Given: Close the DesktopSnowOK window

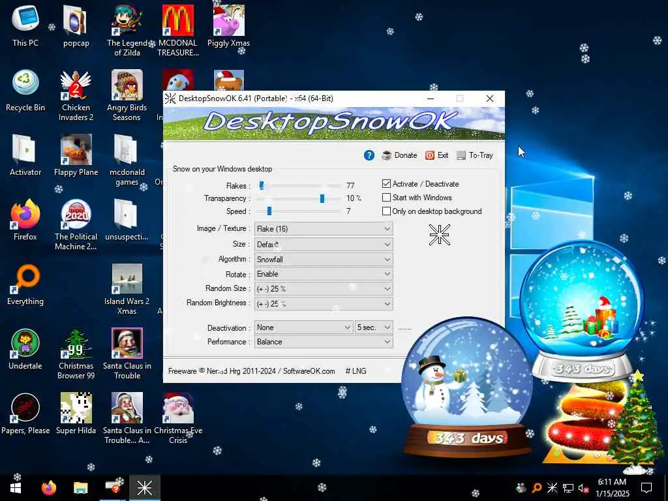Looking at the screenshot, I should [x=490, y=99].
